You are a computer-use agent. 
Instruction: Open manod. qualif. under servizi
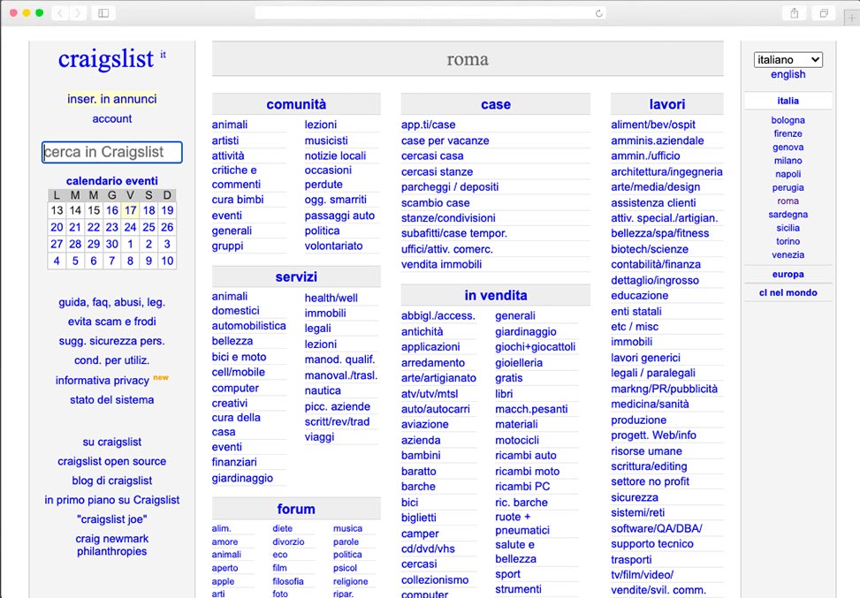click(340, 360)
